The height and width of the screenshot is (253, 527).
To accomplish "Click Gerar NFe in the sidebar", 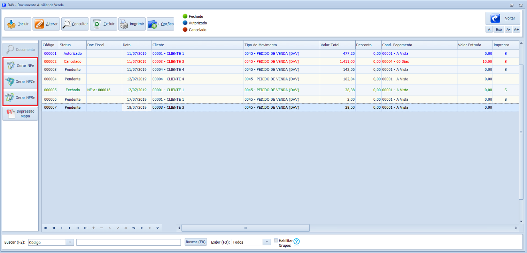I will click(x=20, y=66).
